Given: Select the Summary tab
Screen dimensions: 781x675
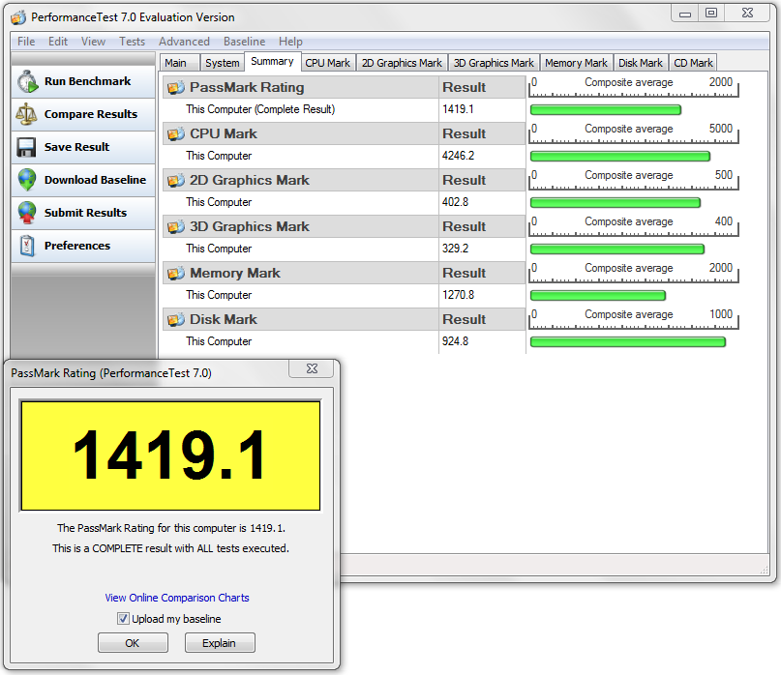Looking at the screenshot, I should (273, 61).
